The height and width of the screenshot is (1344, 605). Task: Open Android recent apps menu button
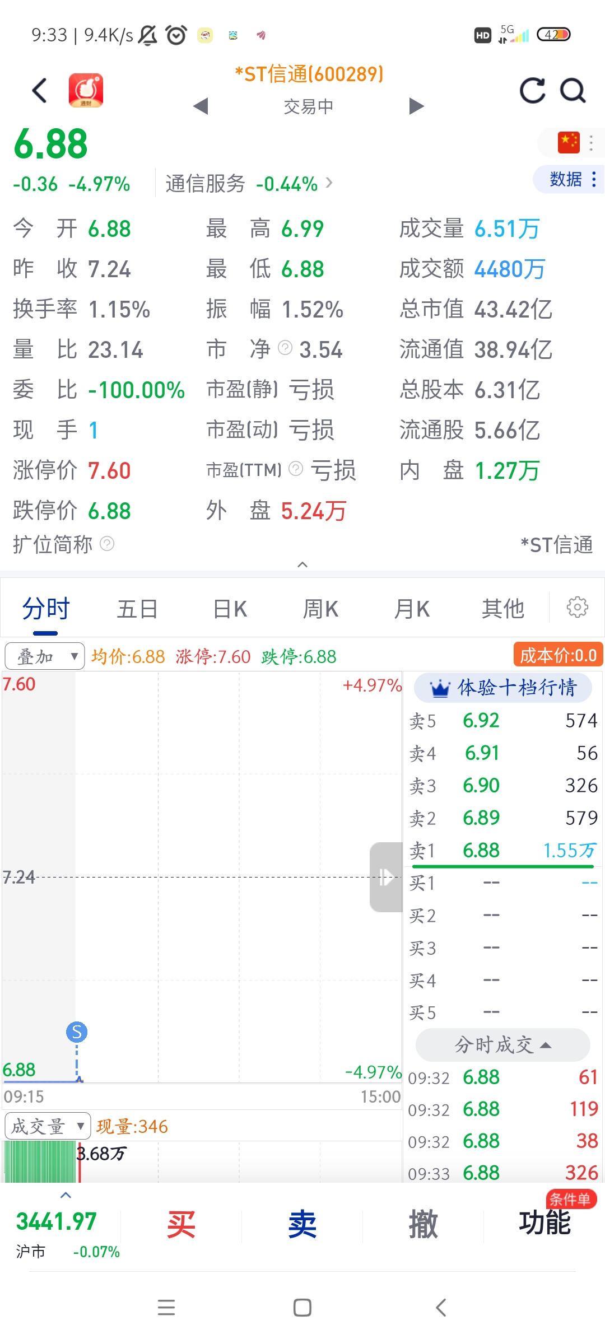[x=166, y=1308]
